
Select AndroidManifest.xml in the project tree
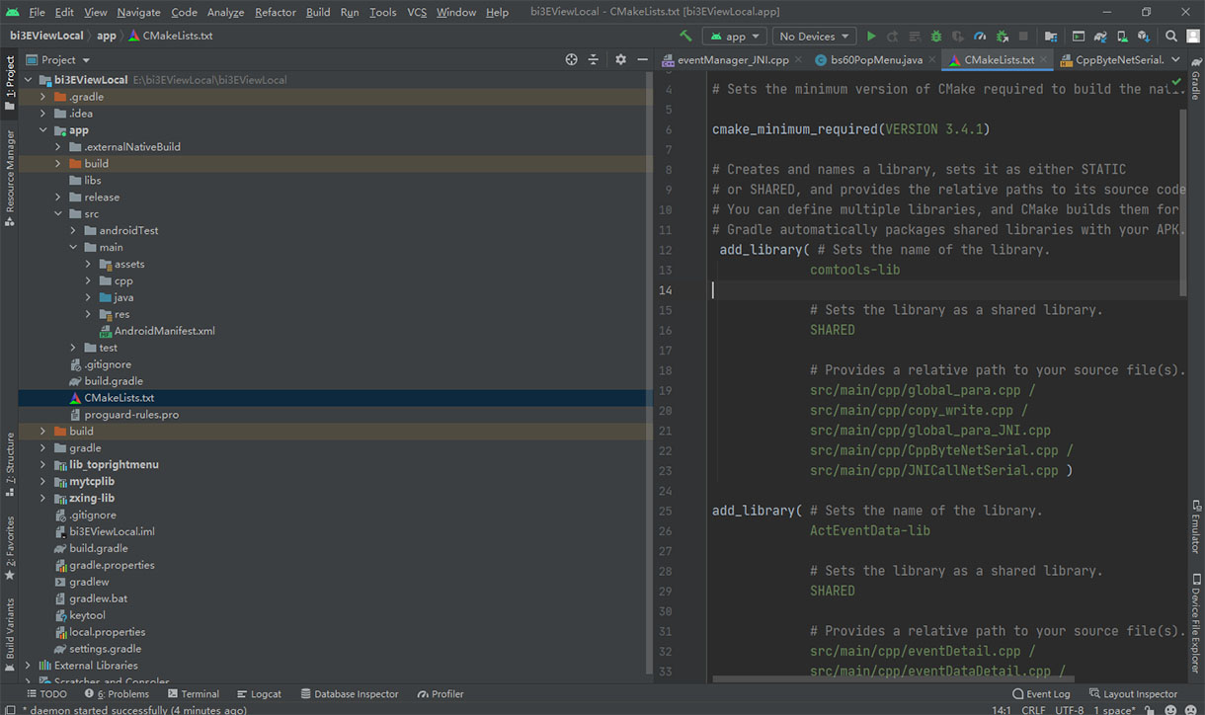click(x=164, y=331)
